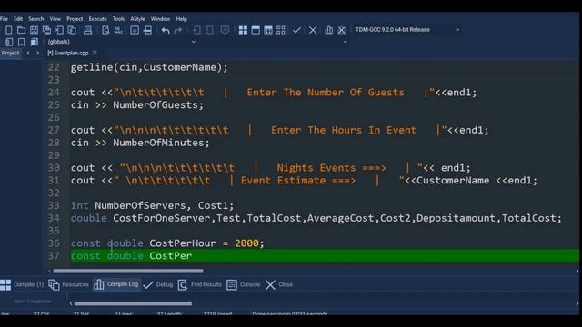Open the Help menu

click(181, 19)
